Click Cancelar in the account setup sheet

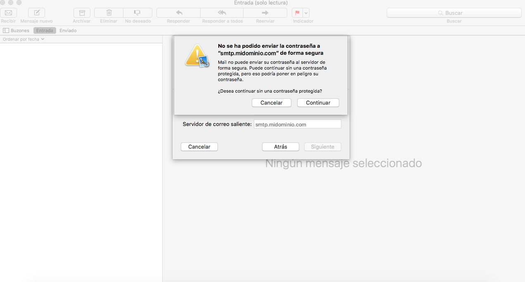click(199, 147)
